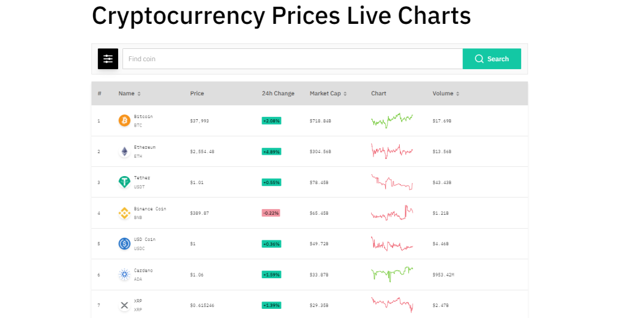The height and width of the screenshot is (318, 627).
Task: Click Bitcoin's +2.08% change badge
Action: point(271,120)
